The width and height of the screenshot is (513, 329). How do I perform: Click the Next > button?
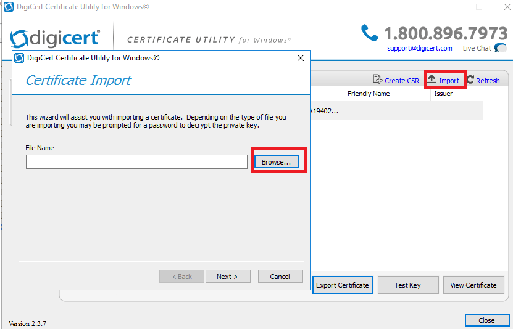coord(228,277)
